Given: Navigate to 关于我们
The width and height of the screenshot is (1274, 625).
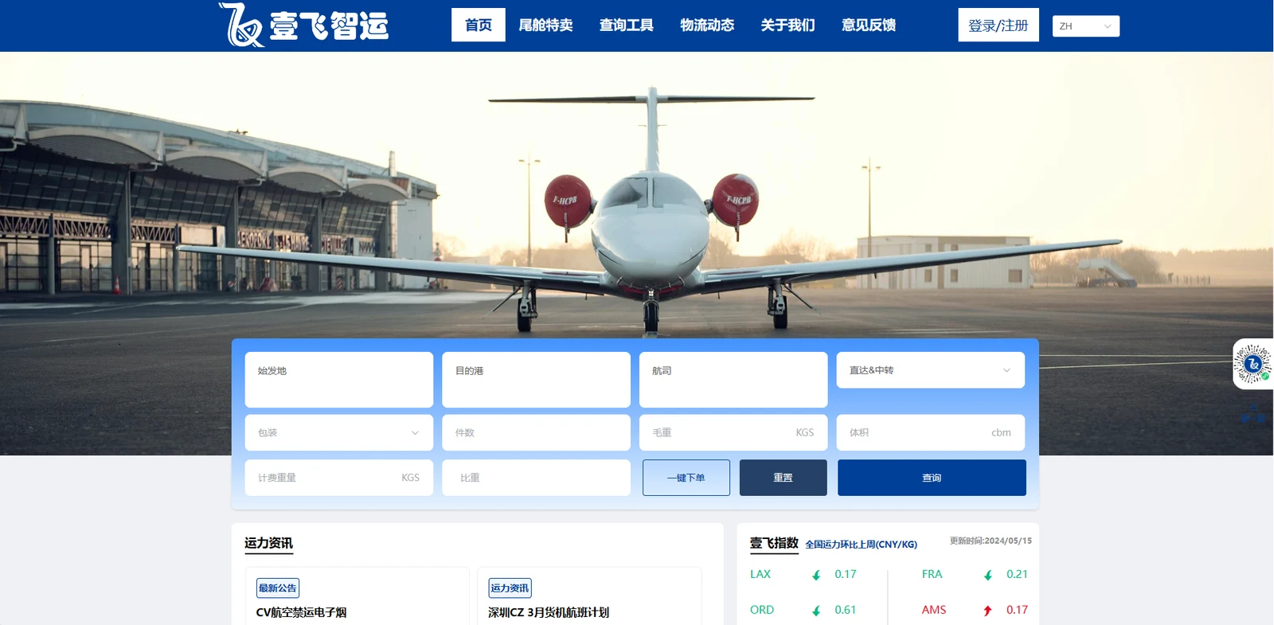Looking at the screenshot, I should point(788,25).
